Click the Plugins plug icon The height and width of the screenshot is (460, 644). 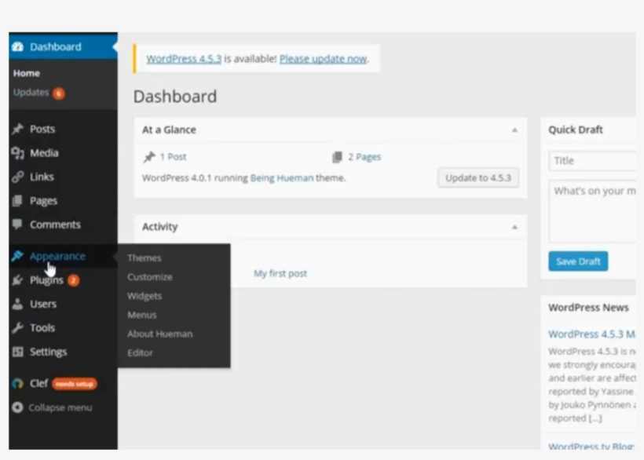pos(17,280)
